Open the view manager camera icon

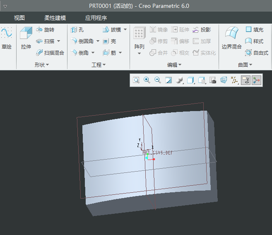tap(212, 80)
